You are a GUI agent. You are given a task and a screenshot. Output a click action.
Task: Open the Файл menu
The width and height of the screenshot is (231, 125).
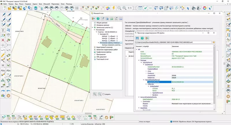point(5,4)
